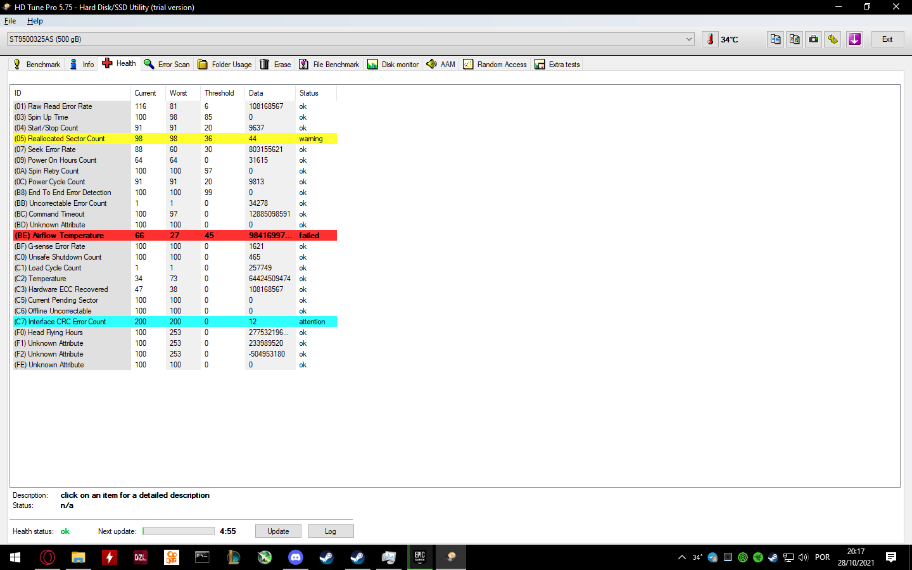The width and height of the screenshot is (912, 570).
Task: Click the Status column header
Action: 316,93
